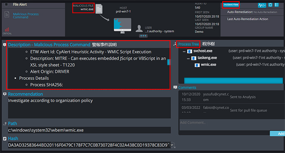
Task: Click the 'Process Details' bullet
Action: pyautogui.click(x=34, y=78)
